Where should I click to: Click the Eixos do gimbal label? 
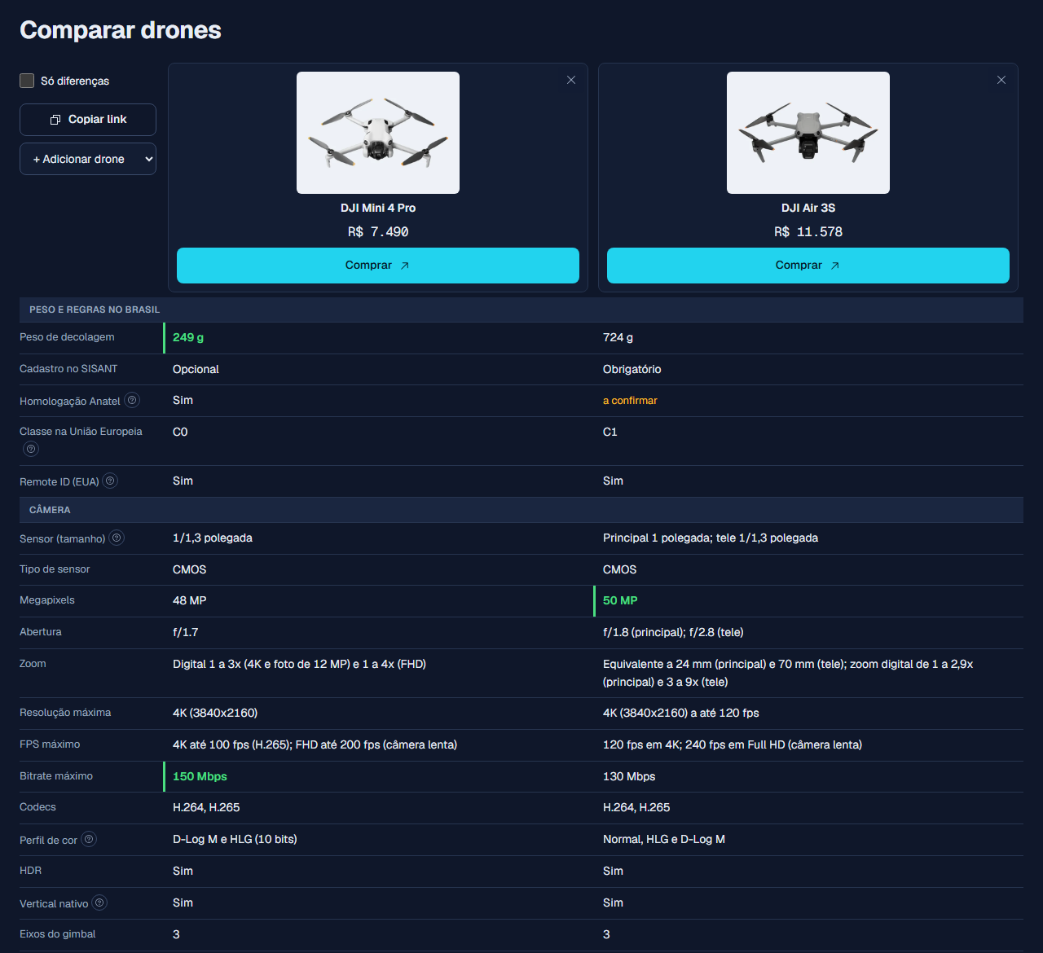[58, 934]
